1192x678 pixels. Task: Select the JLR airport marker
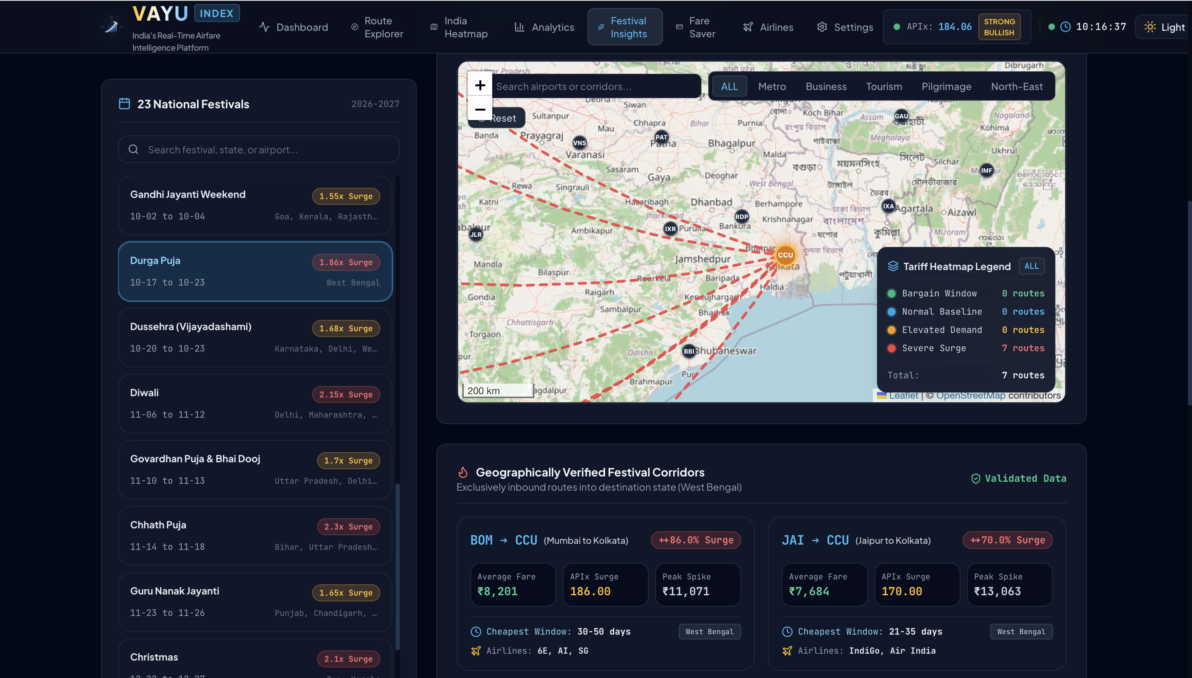click(x=476, y=234)
